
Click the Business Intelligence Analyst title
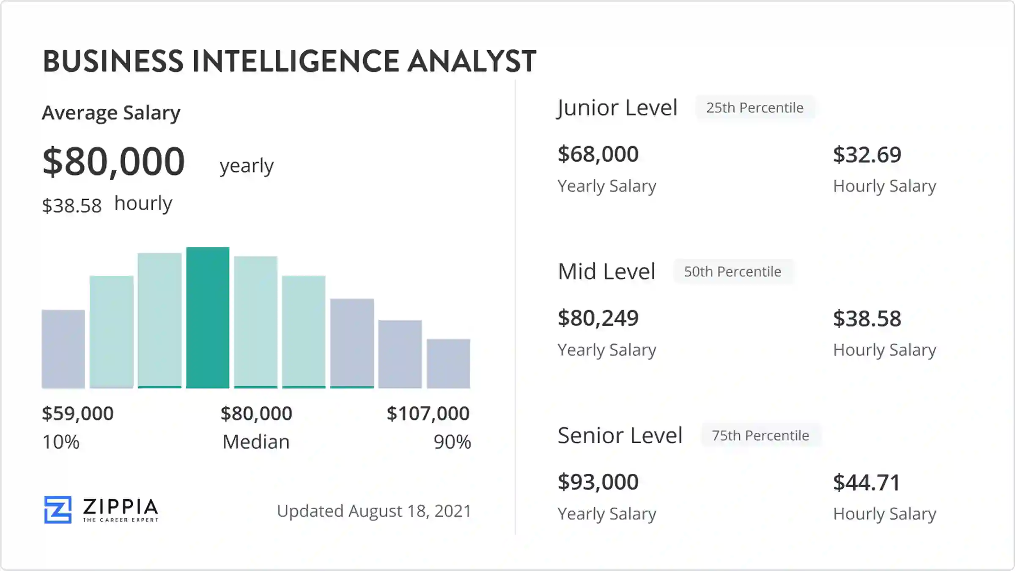tap(290, 61)
